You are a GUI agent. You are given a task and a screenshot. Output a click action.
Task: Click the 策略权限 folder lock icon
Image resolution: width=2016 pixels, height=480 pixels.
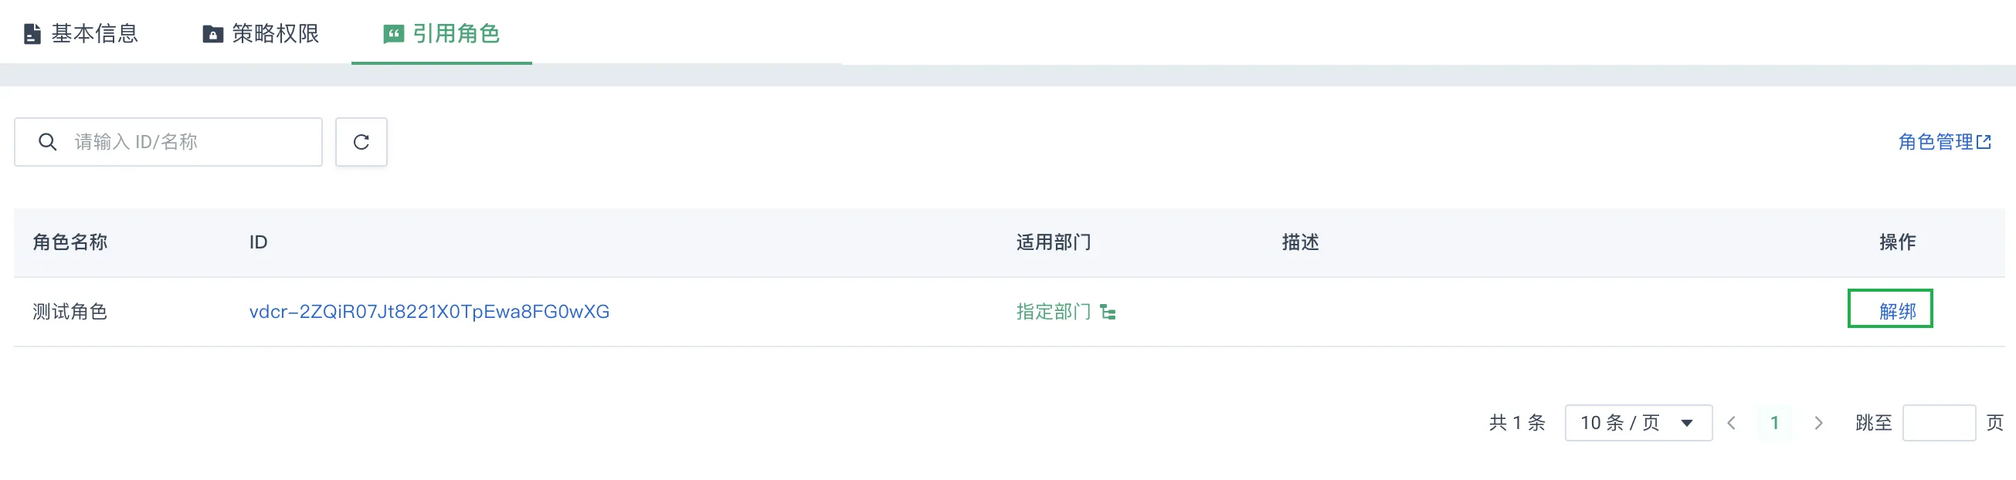pos(213,34)
